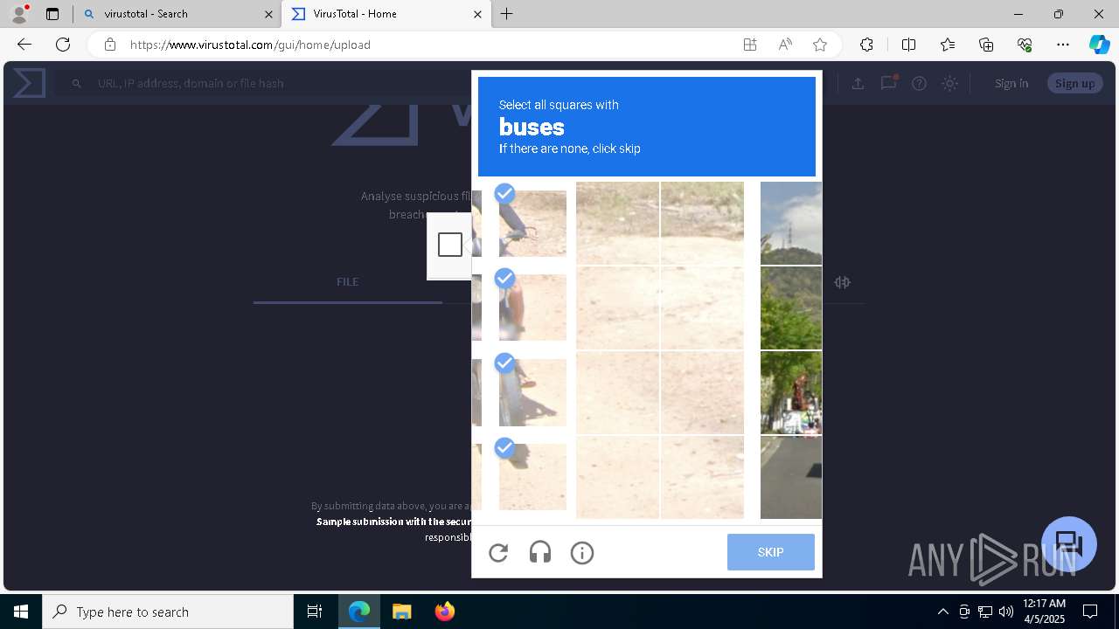
Task: Click the VirusTotal logo icon
Action: (29, 83)
